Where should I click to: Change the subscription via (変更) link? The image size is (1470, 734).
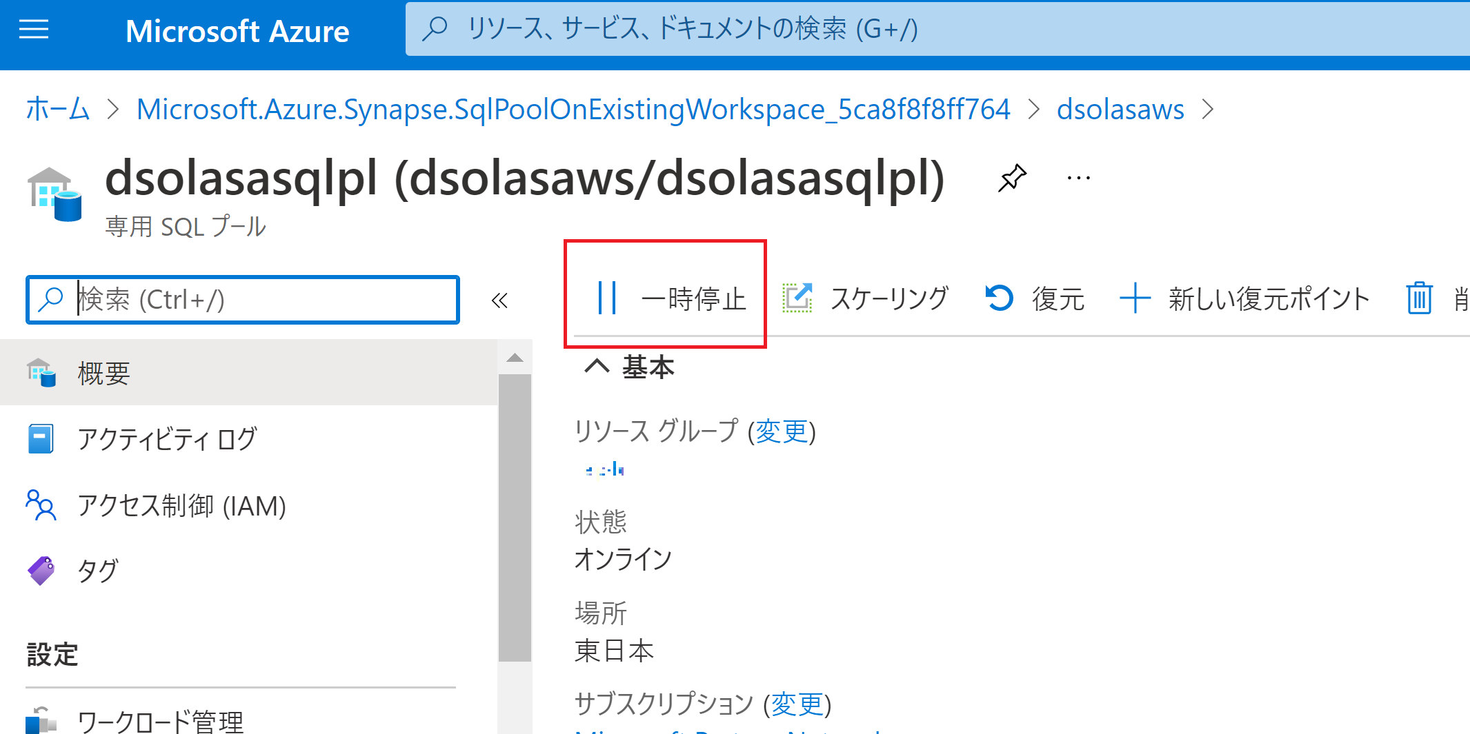click(x=798, y=704)
